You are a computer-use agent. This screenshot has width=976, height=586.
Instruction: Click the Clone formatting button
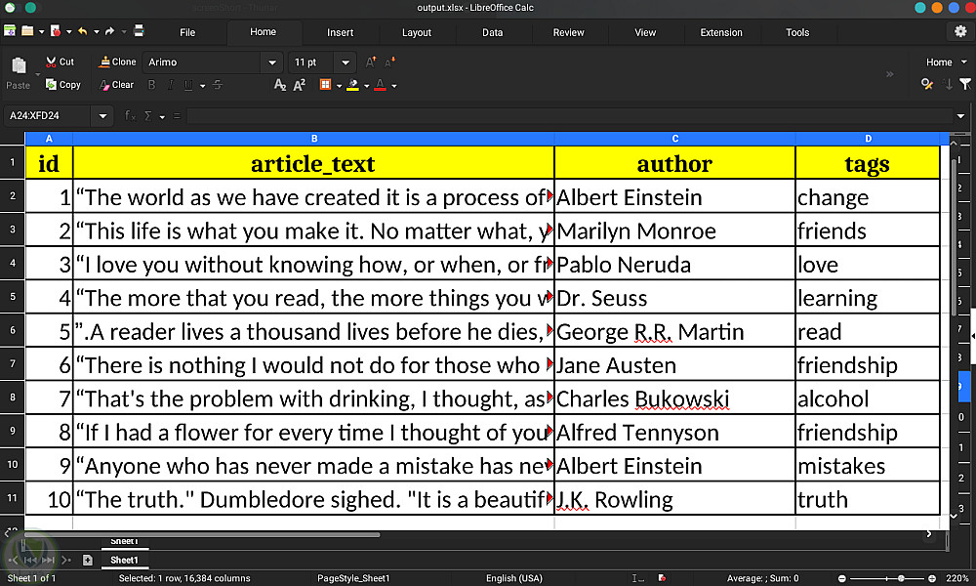pos(118,62)
